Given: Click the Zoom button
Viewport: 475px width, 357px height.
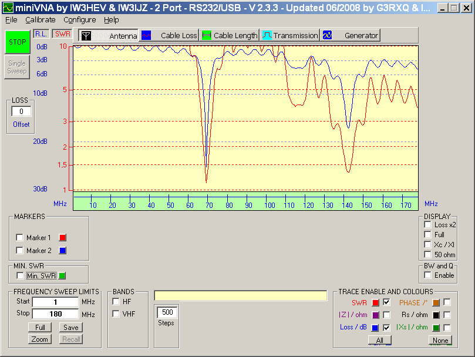Looking at the screenshot, I should [40, 339].
